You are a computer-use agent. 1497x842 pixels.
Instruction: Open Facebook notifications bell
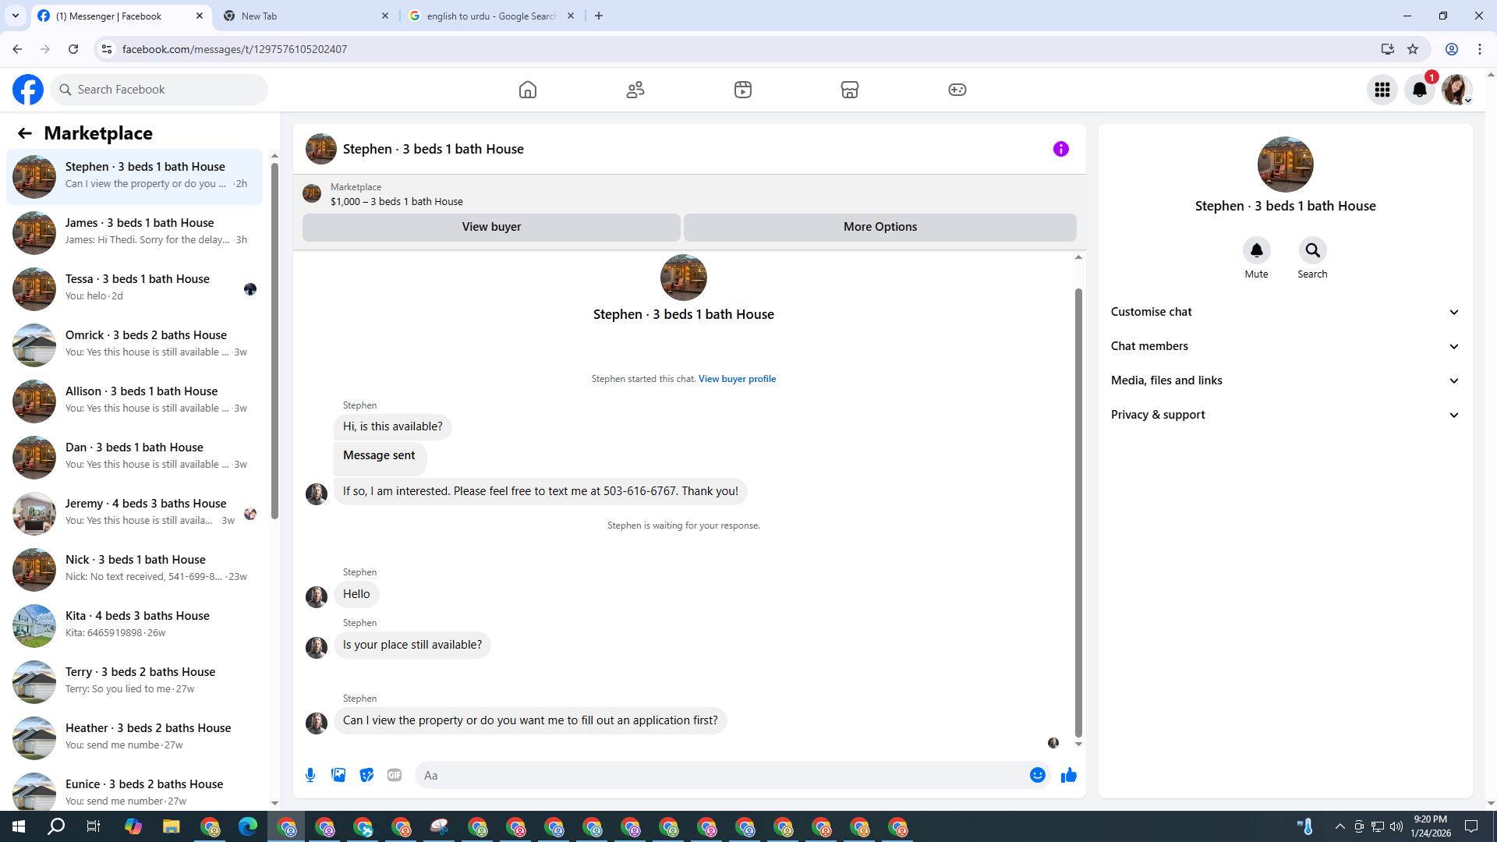click(1420, 90)
